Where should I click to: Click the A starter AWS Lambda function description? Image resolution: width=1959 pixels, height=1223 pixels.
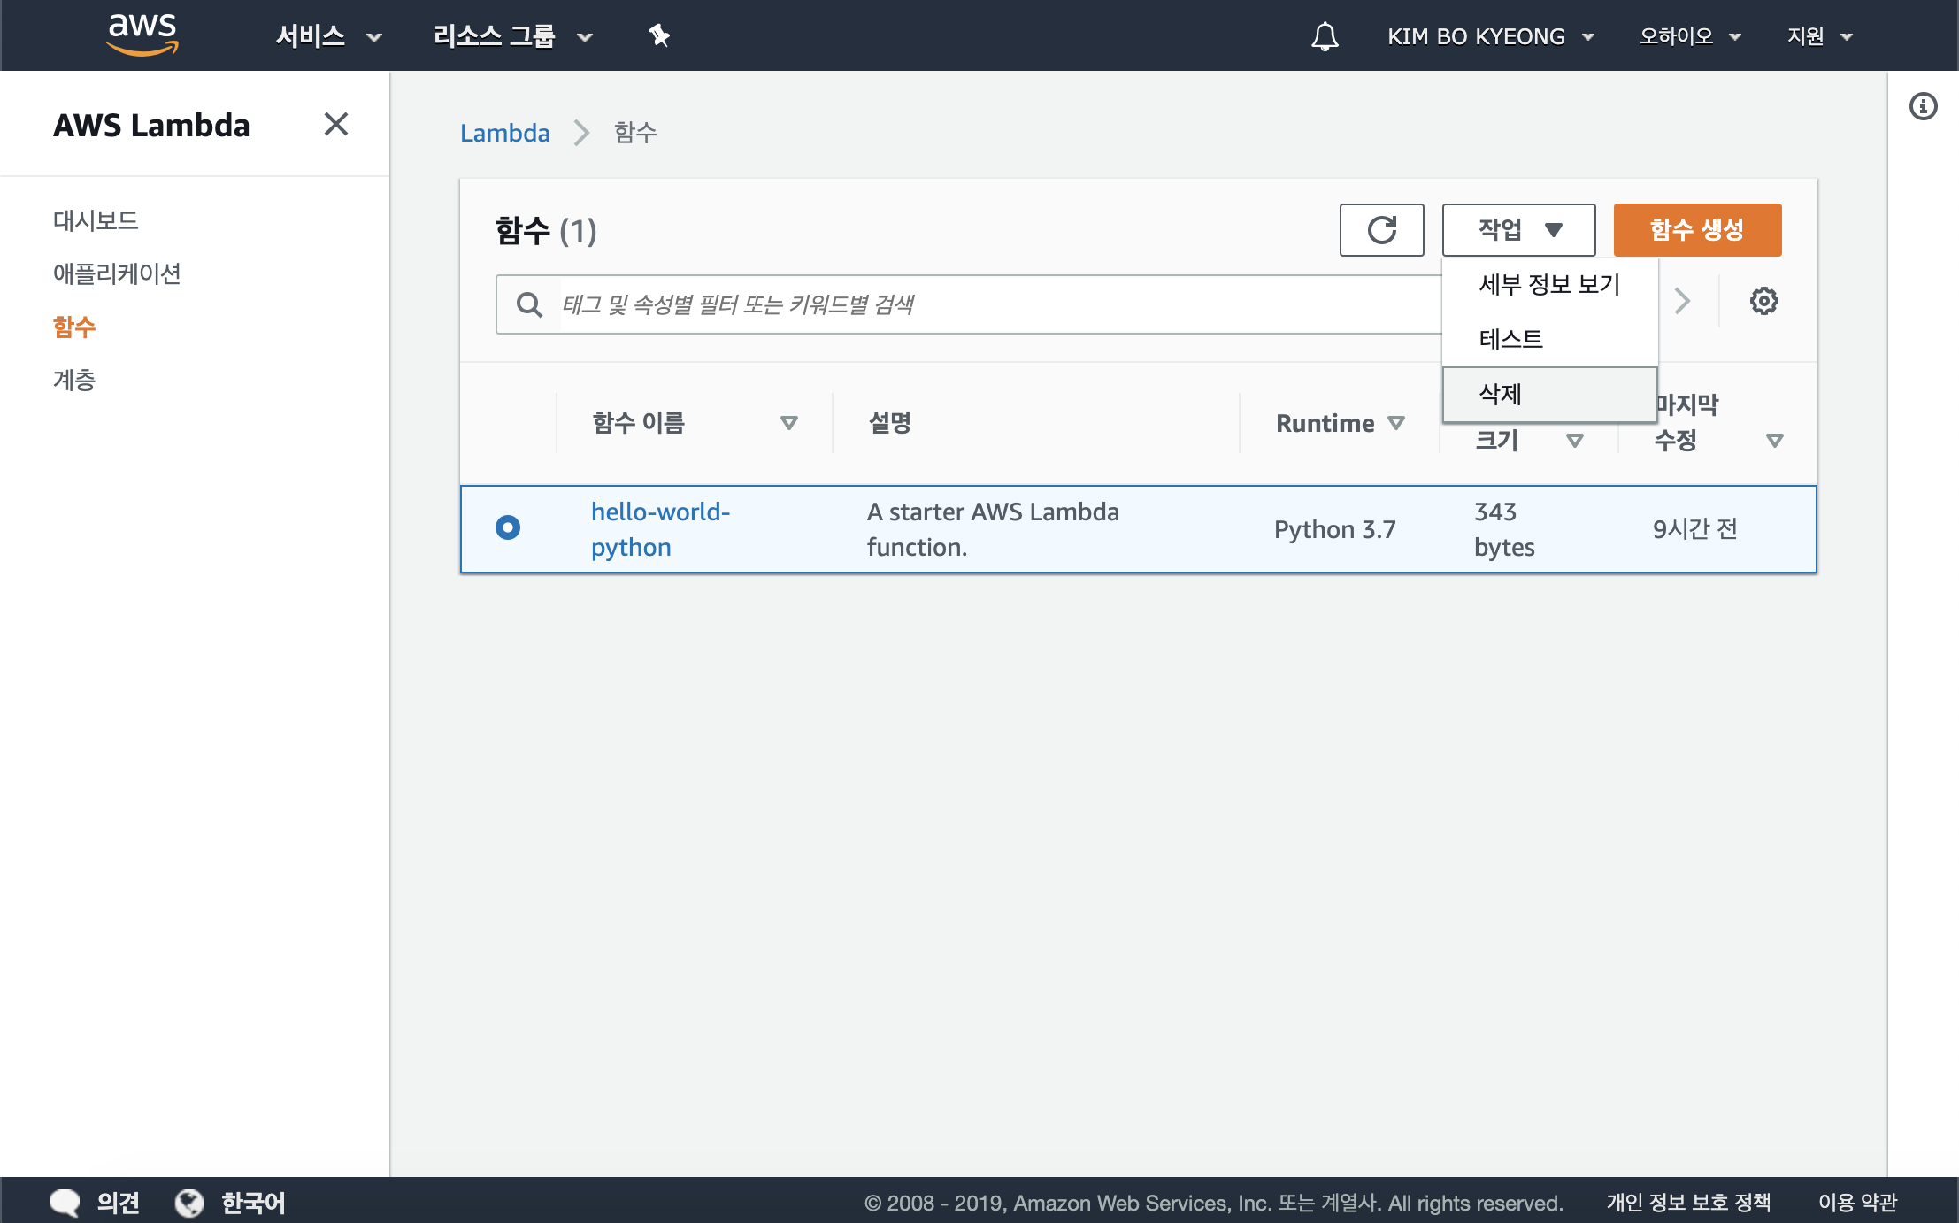coord(993,529)
